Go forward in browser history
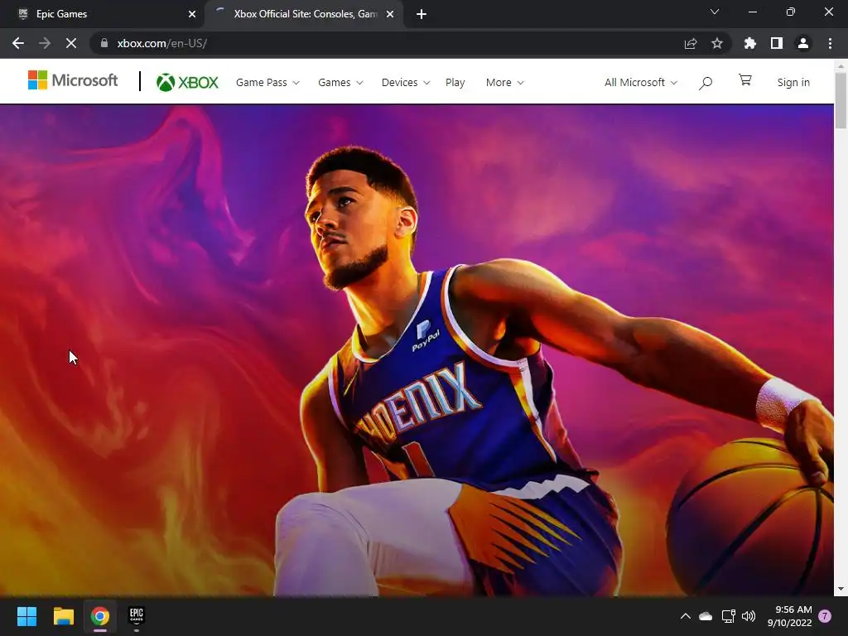The height and width of the screenshot is (636, 848). tap(45, 43)
